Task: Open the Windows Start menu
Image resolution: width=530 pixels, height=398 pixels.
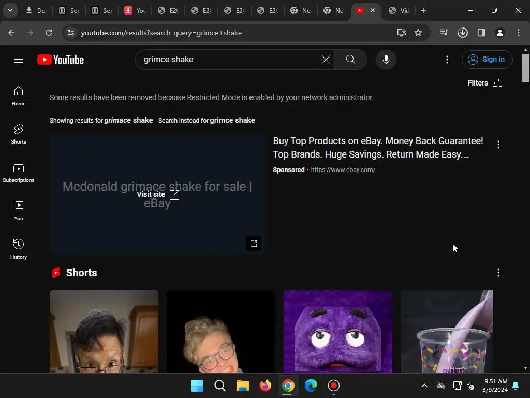Action: (x=197, y=386)
